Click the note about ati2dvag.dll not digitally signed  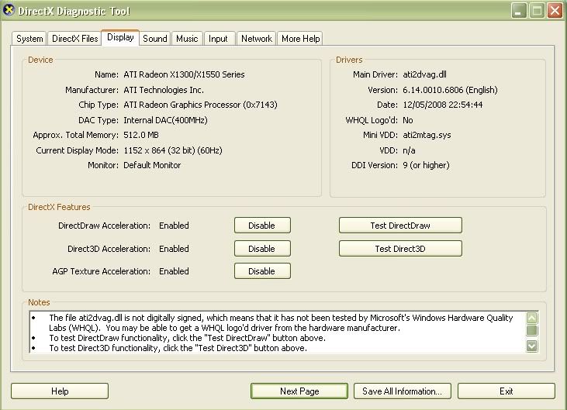[281, 322]
